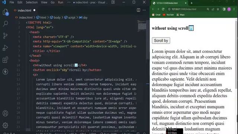Viewport: 238px width, 134px height.
Task: Click the meta viewport code line
Action: click(84, 46)
